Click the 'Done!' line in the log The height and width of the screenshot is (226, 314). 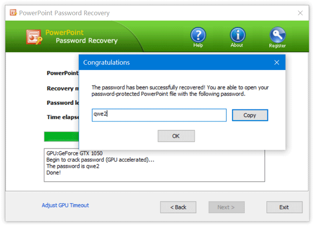[53, 172]
